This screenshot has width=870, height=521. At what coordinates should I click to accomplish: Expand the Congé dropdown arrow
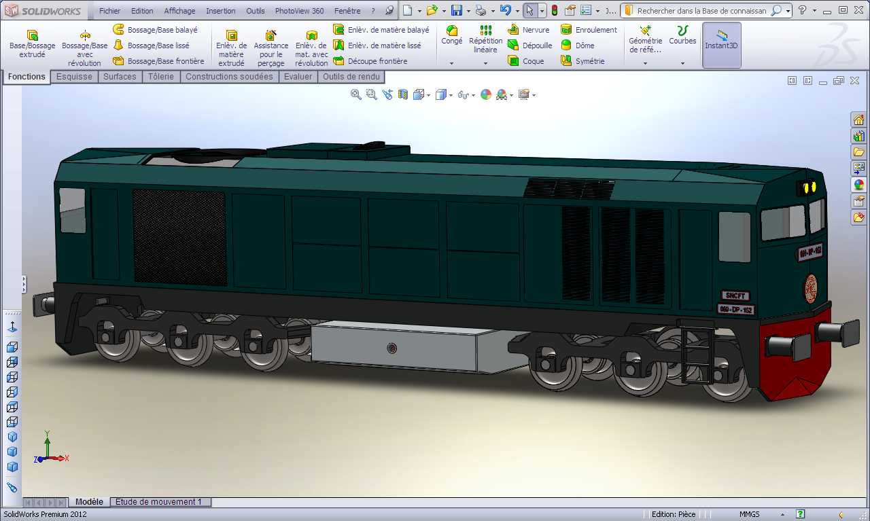[x=451, y=63]
